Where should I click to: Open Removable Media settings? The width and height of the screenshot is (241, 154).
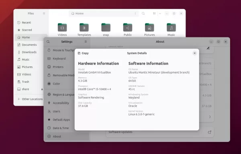coord(60,75)
